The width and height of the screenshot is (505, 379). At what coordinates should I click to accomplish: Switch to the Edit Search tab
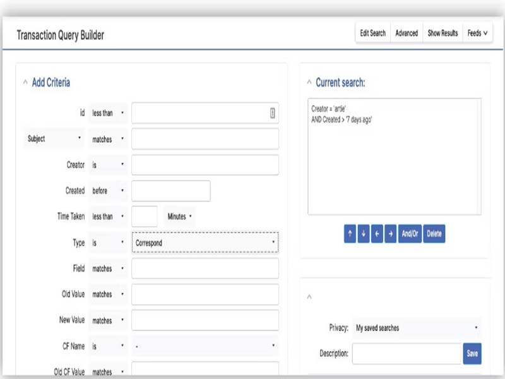click(372, 32)
